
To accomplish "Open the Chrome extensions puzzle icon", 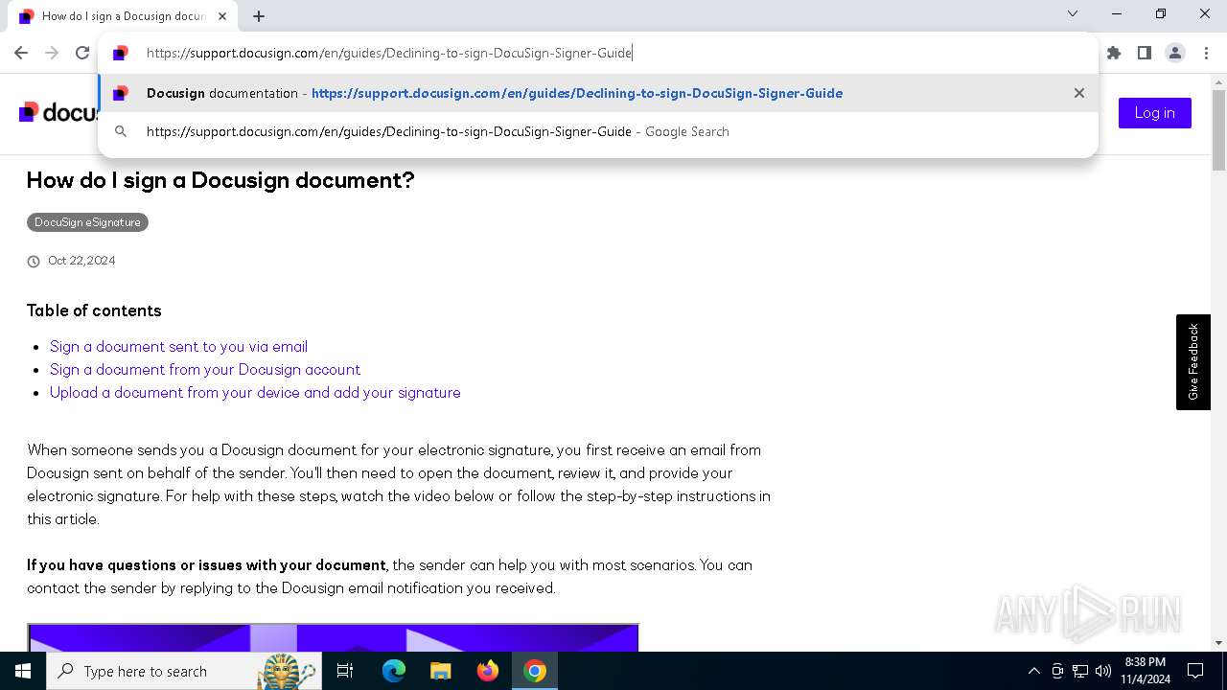I will click(1114, 53).
